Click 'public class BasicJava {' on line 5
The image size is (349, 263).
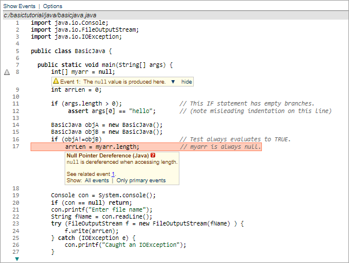[71, 51]
